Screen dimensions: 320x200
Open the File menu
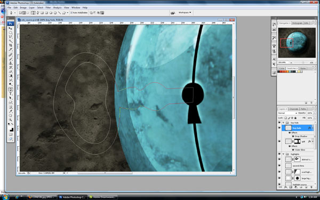pyautogui.click(x=9, y=7)
